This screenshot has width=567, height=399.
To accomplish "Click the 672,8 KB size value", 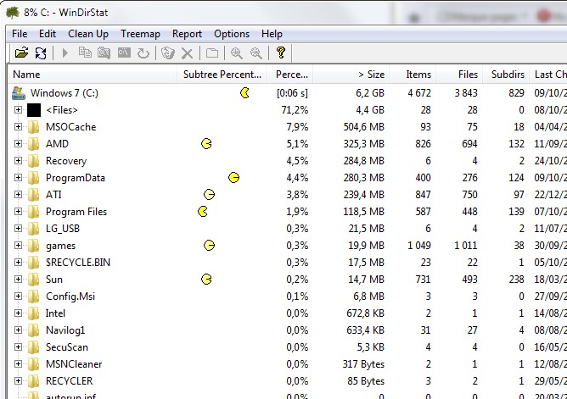I will tap(365, 313).
